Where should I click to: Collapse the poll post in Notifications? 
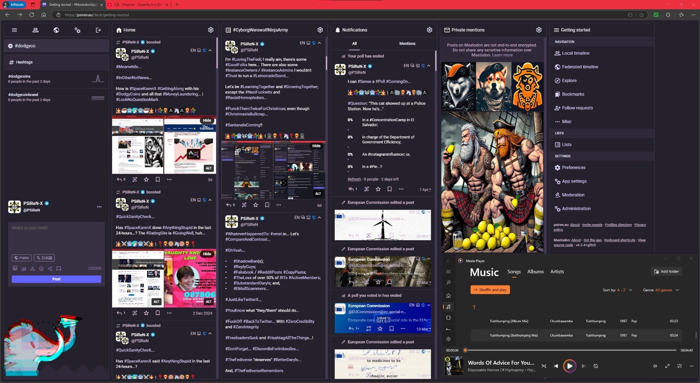(x=429, y=66)
